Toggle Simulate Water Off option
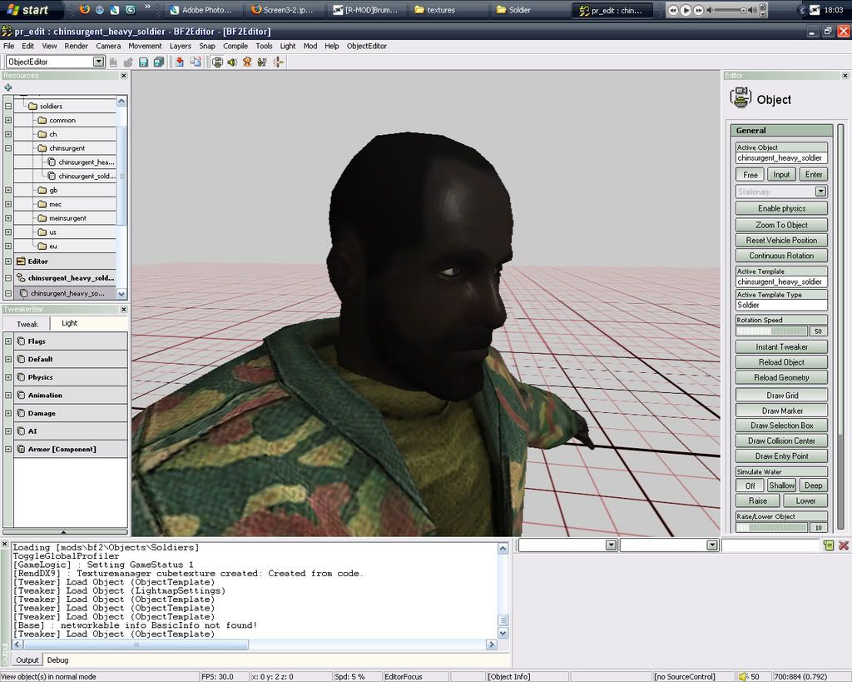 pyautogui.click(x=750, y=485)
